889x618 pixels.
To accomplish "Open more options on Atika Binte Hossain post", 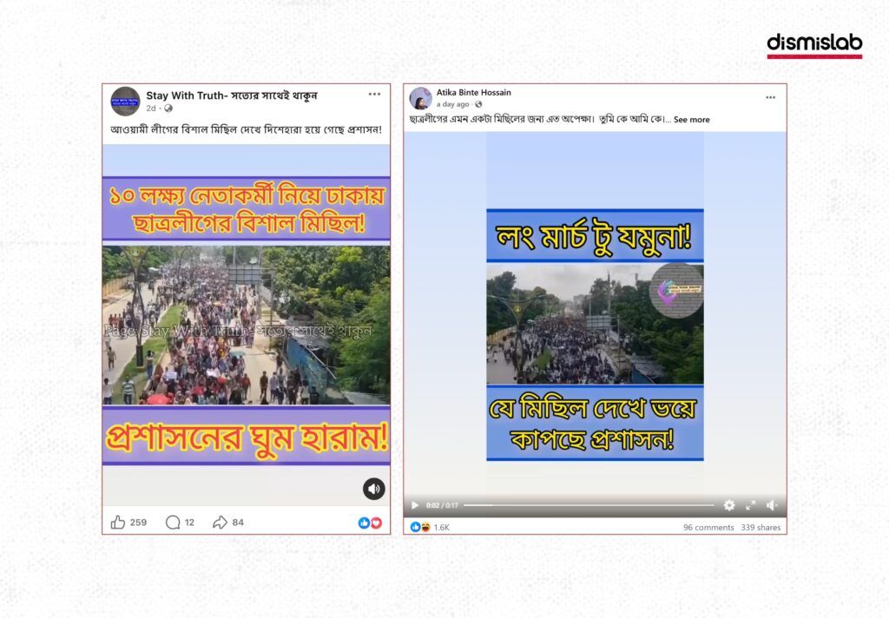I will click(x=770, y=97).
